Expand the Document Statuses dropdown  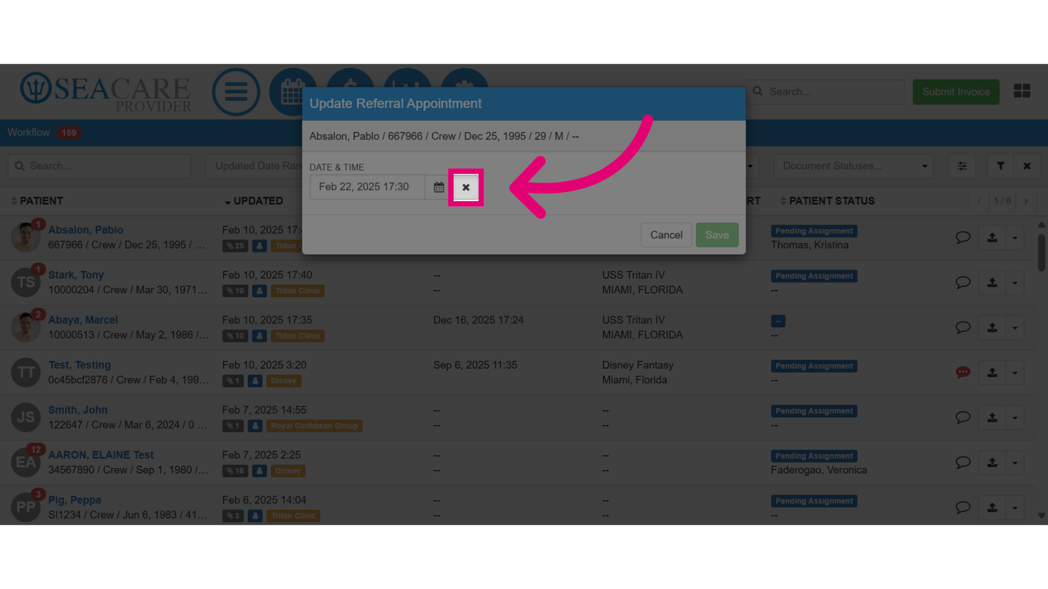point(853,166)
